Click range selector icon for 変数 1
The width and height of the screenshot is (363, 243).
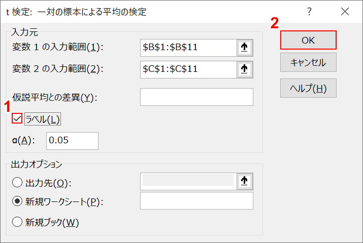click(x=245, y=48)
